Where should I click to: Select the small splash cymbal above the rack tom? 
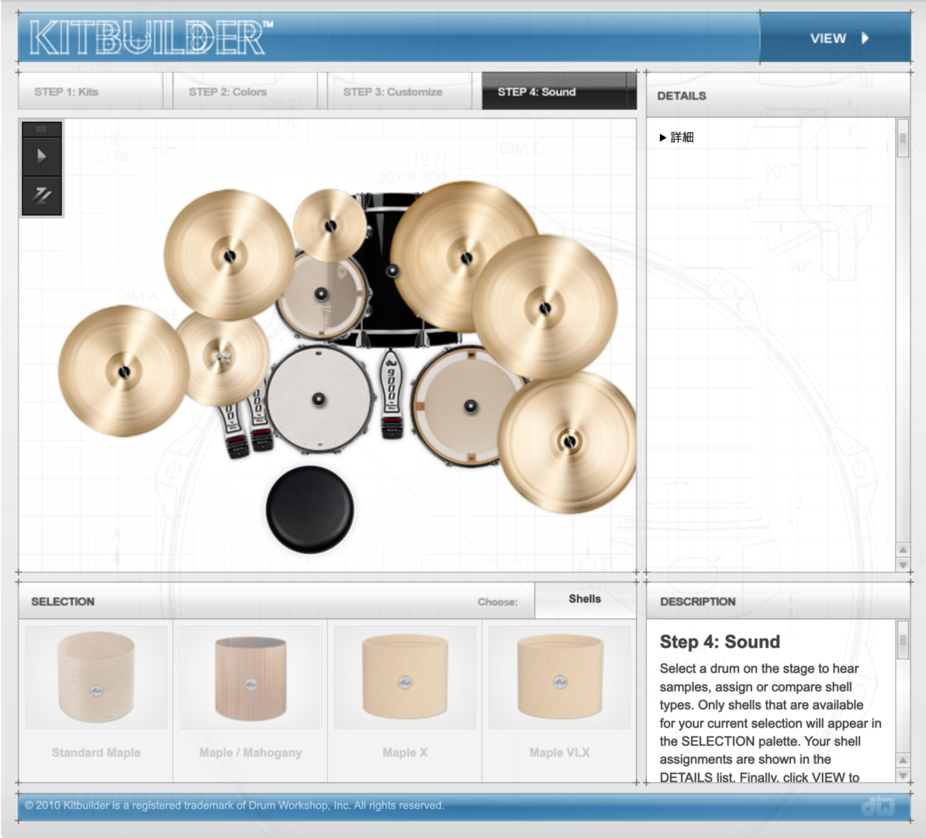(x=330, y=225)
